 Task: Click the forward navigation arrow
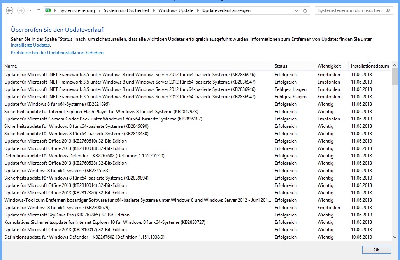pos(21,10)
